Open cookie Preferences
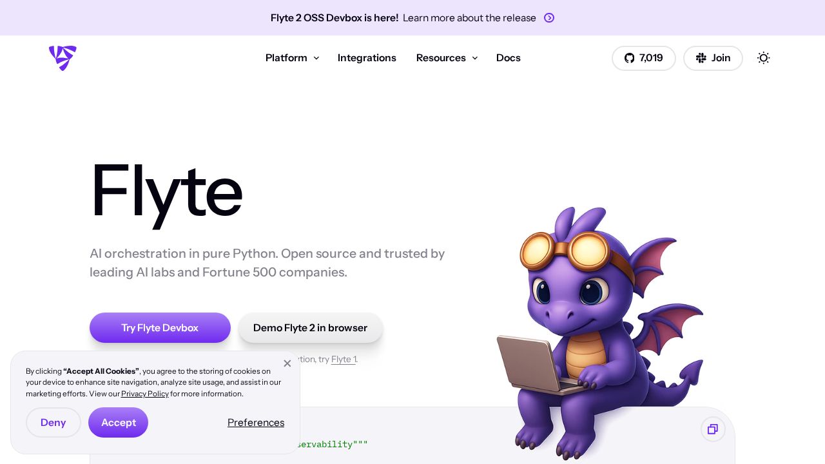 coord(256,423)
